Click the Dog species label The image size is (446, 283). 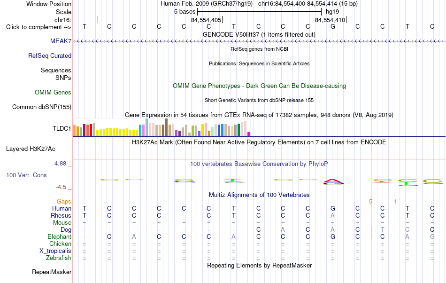tap(66, 230)
